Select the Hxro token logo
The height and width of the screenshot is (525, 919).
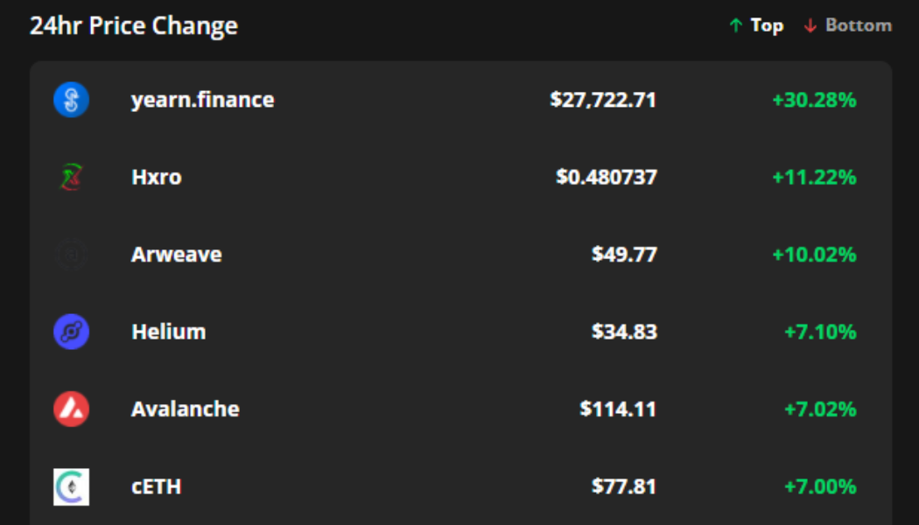(x=70, y=177)
